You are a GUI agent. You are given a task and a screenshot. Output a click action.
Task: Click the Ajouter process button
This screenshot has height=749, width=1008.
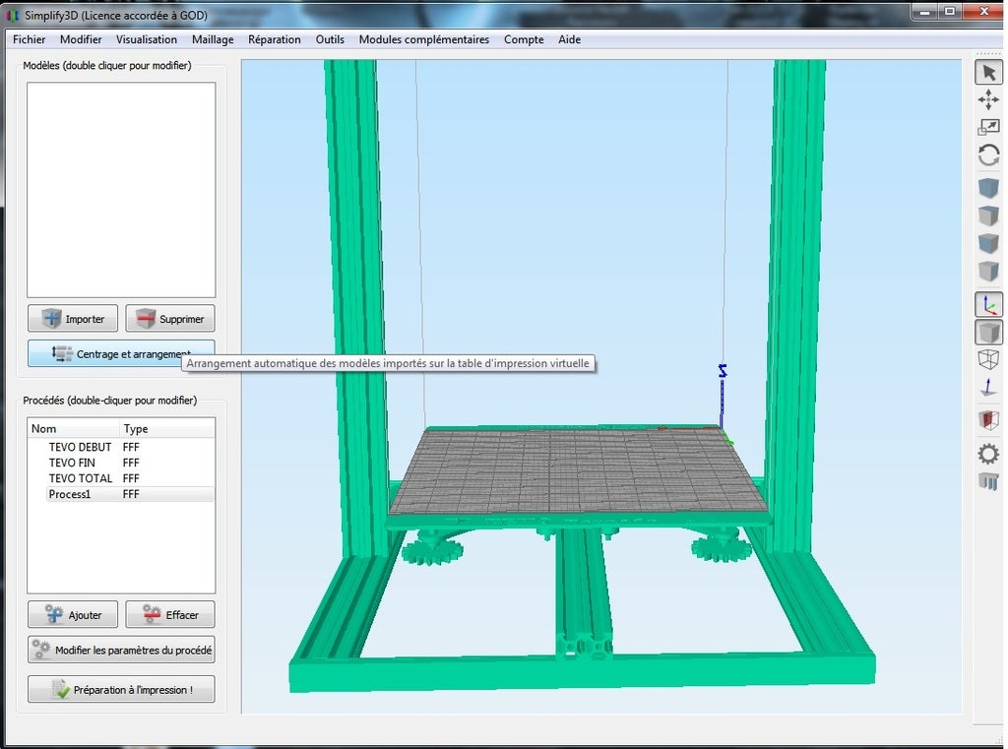pyautogui.click(x=73, y=614)
